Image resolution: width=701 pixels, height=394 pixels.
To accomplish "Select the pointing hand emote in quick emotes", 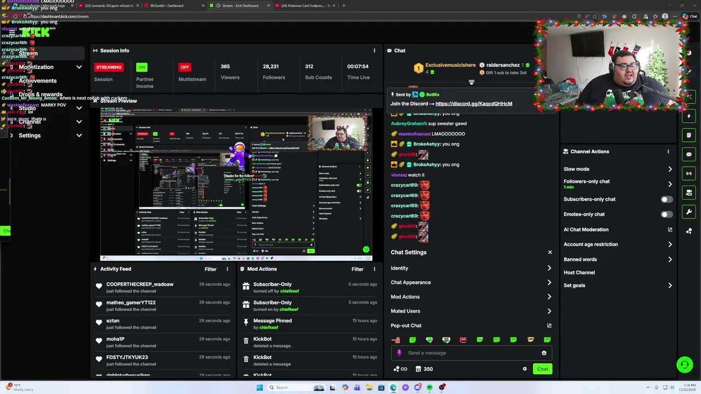I will coord(396,340).
